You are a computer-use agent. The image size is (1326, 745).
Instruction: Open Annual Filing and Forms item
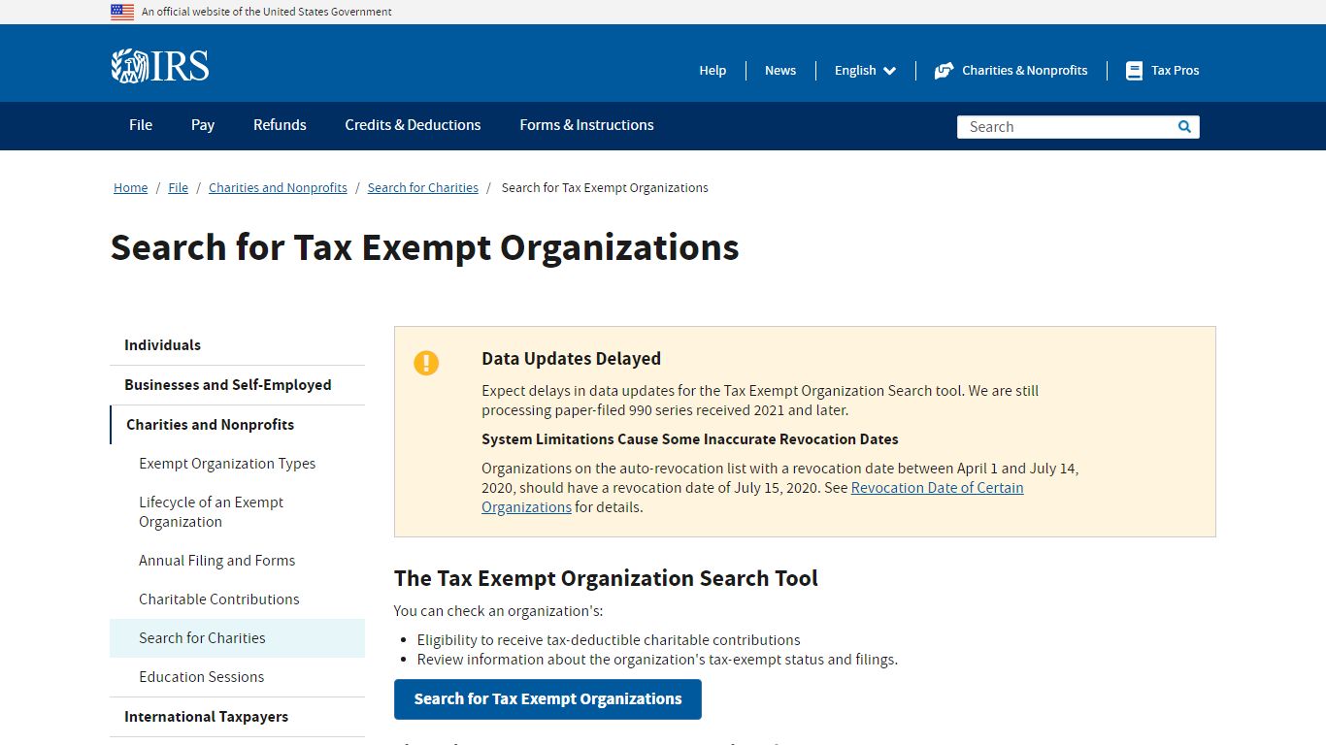(237, 561)
